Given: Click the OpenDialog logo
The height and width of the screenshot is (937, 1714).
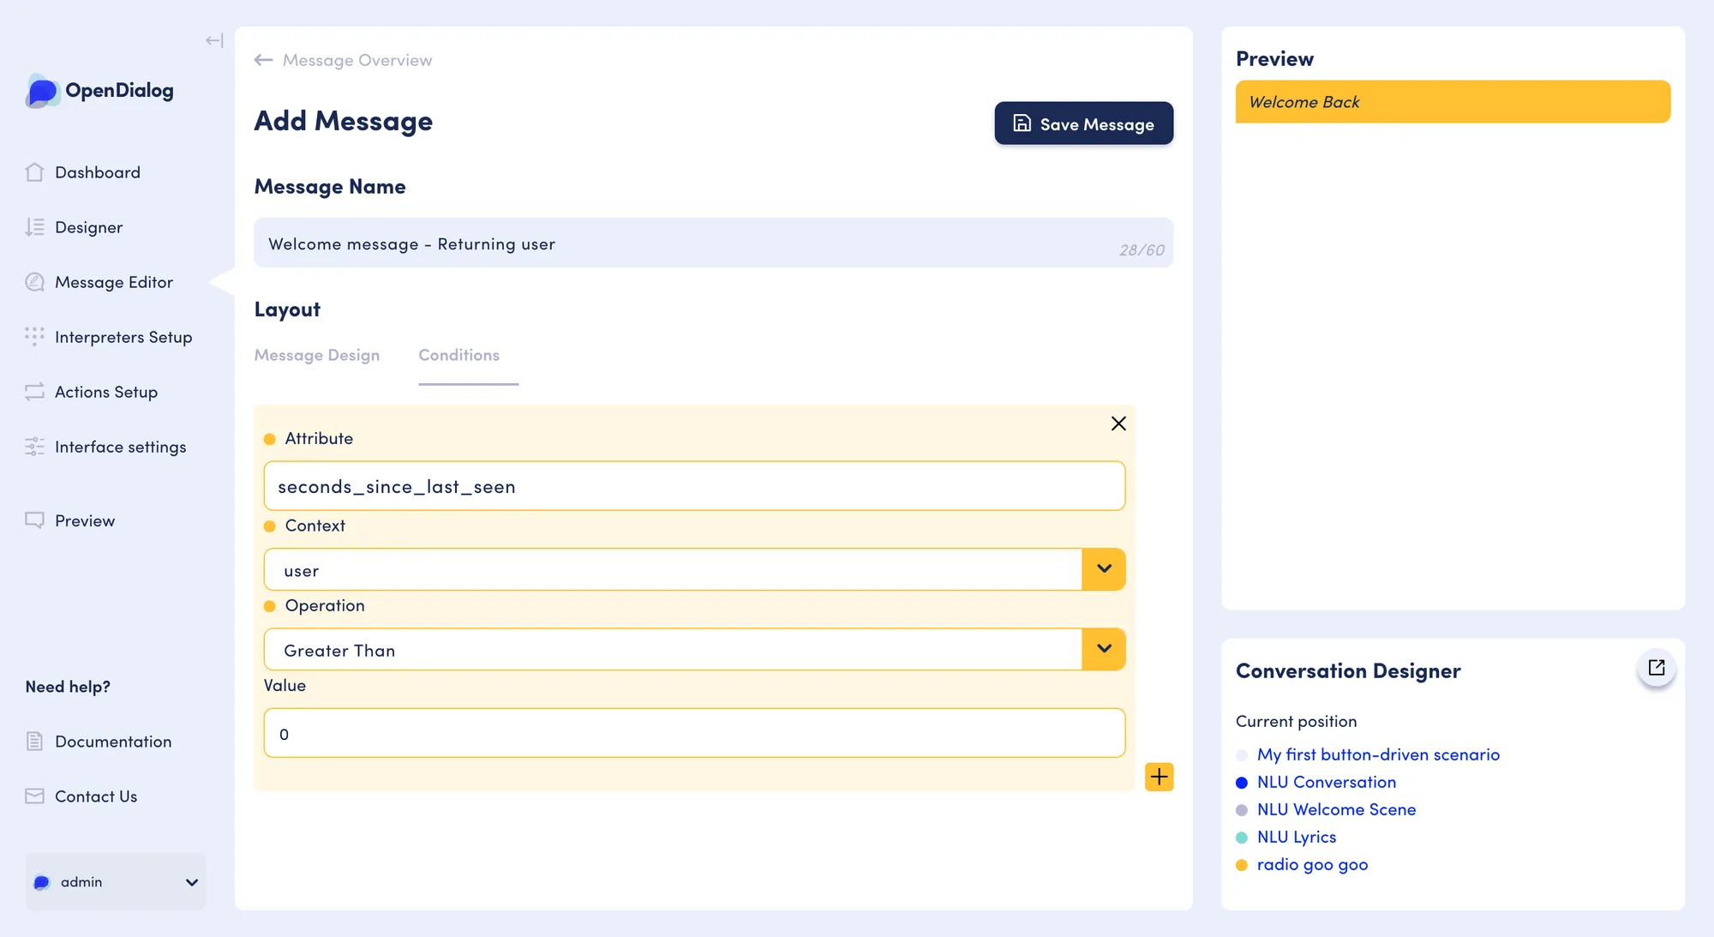Looking at the screenshot, I should coord(100,90).
